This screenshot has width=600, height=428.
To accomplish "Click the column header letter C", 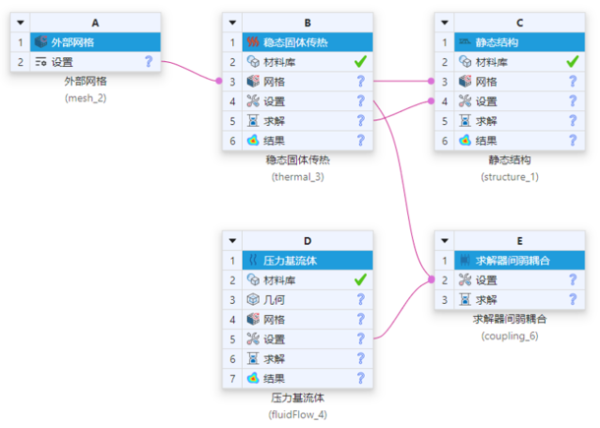I will click(x=519, y=23).
